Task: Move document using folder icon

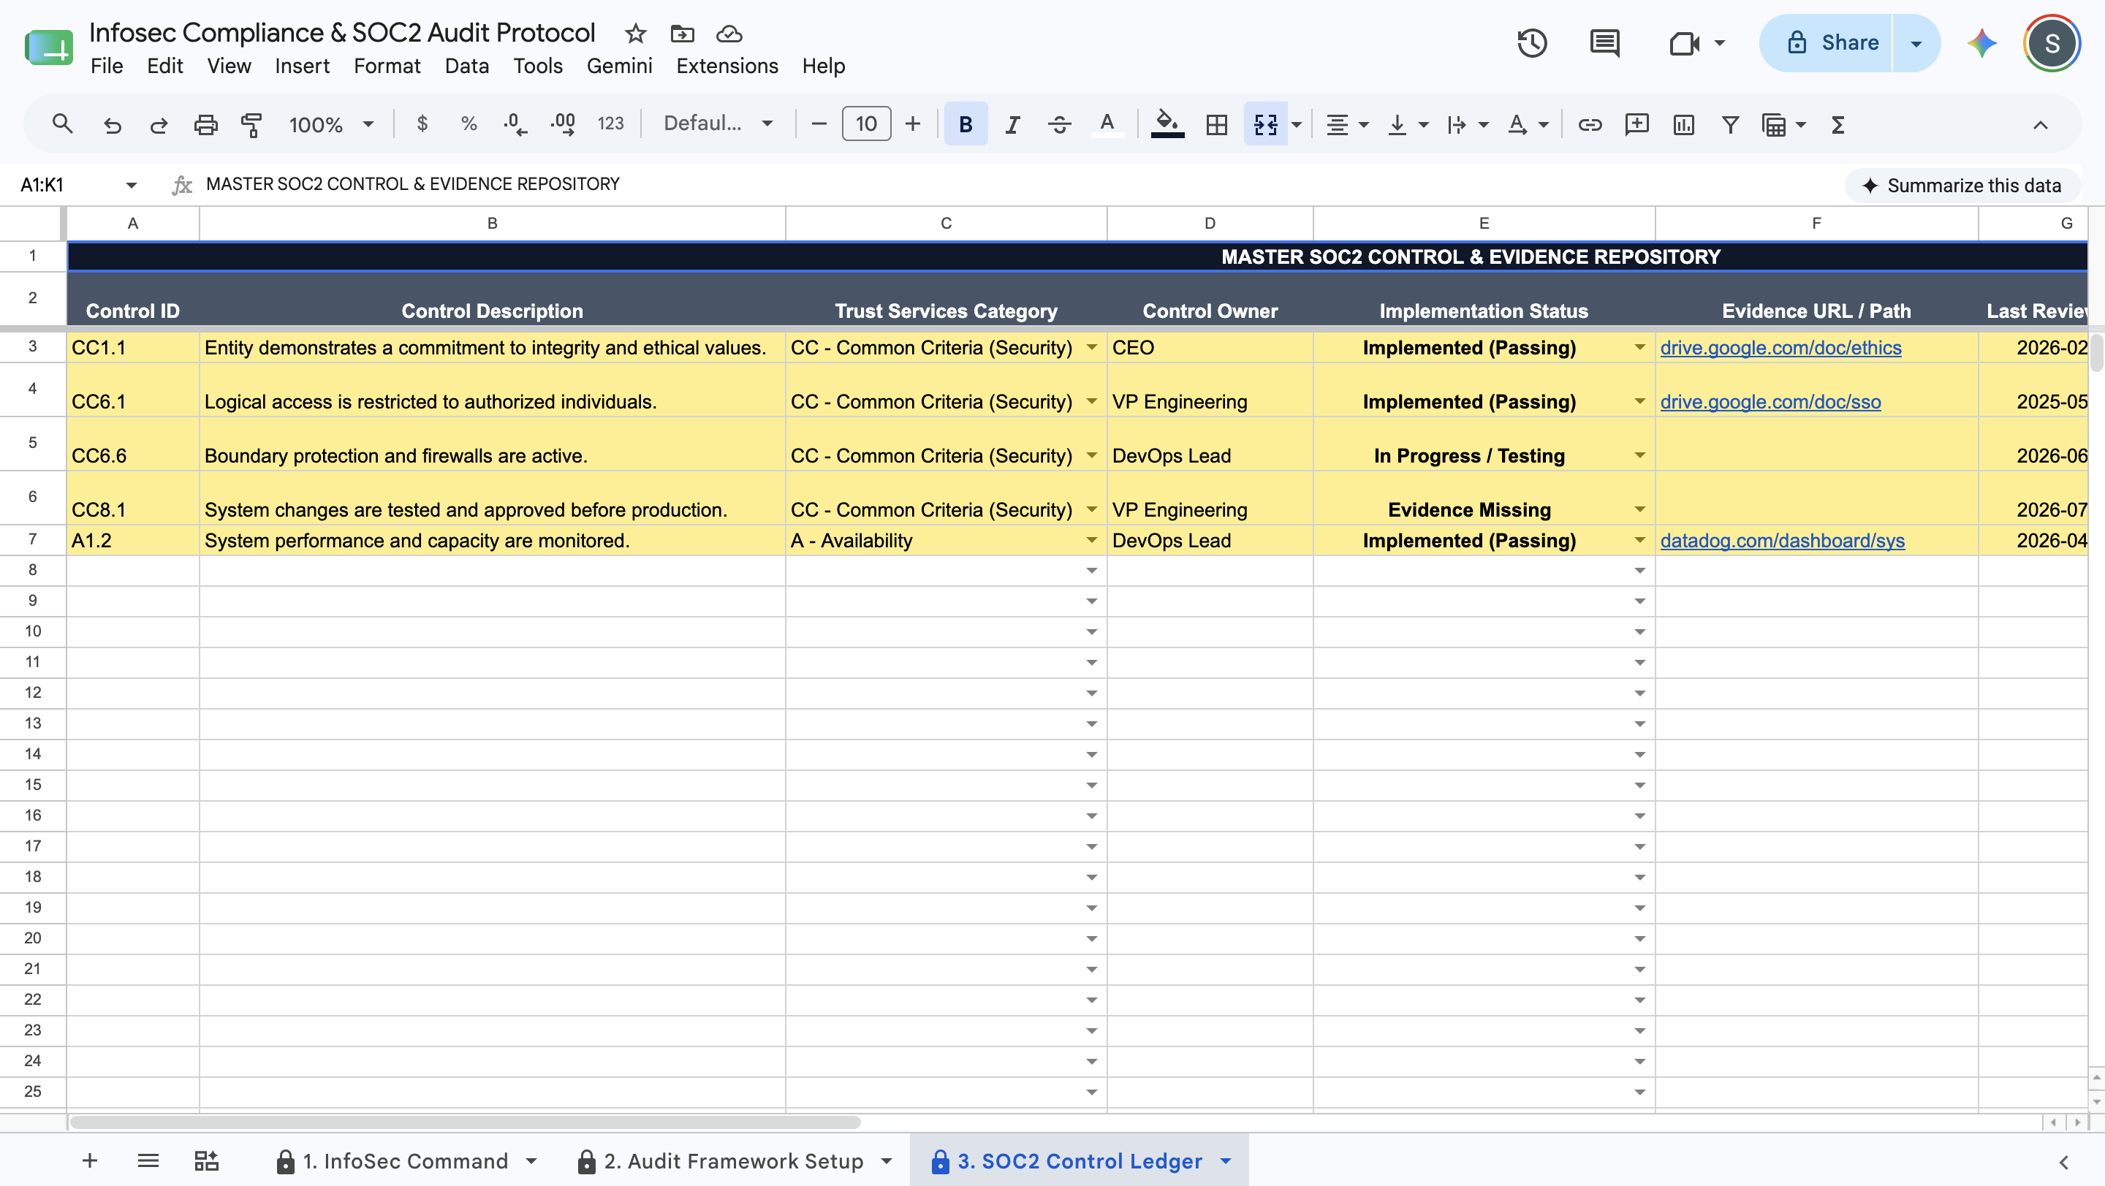Action: pyautogui.click(x=683, y=34)
